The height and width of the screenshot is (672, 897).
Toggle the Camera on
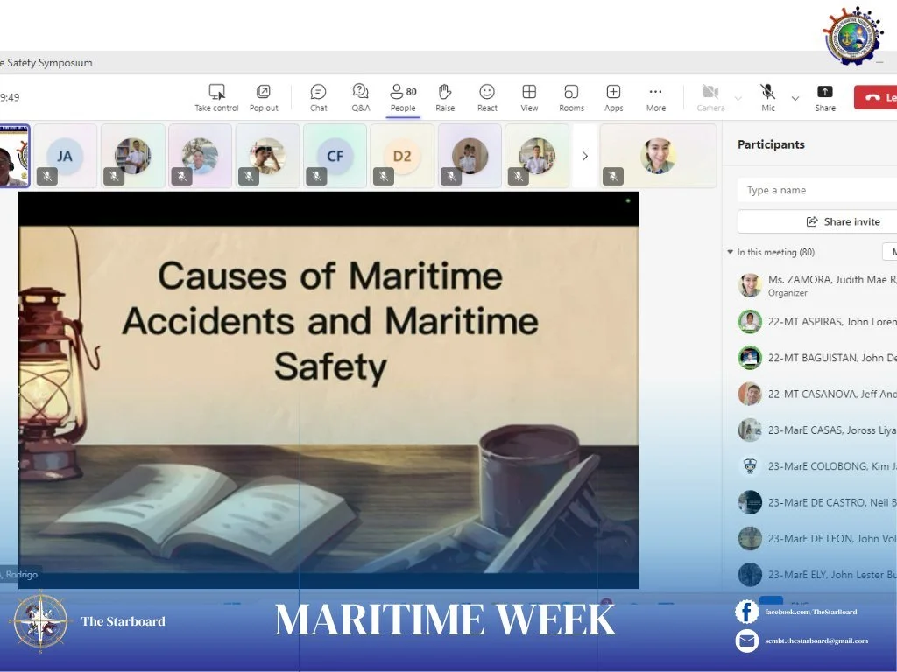[x=710, y=98]
